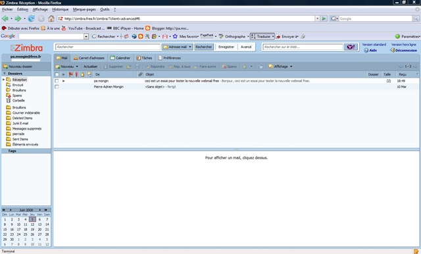
Task: Open the Affichage menu in menu bar
Action: (40, 9)
